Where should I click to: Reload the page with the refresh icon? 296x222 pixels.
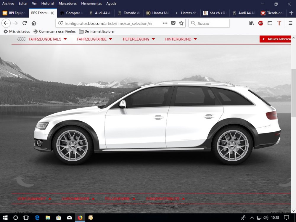click(25, 23)
